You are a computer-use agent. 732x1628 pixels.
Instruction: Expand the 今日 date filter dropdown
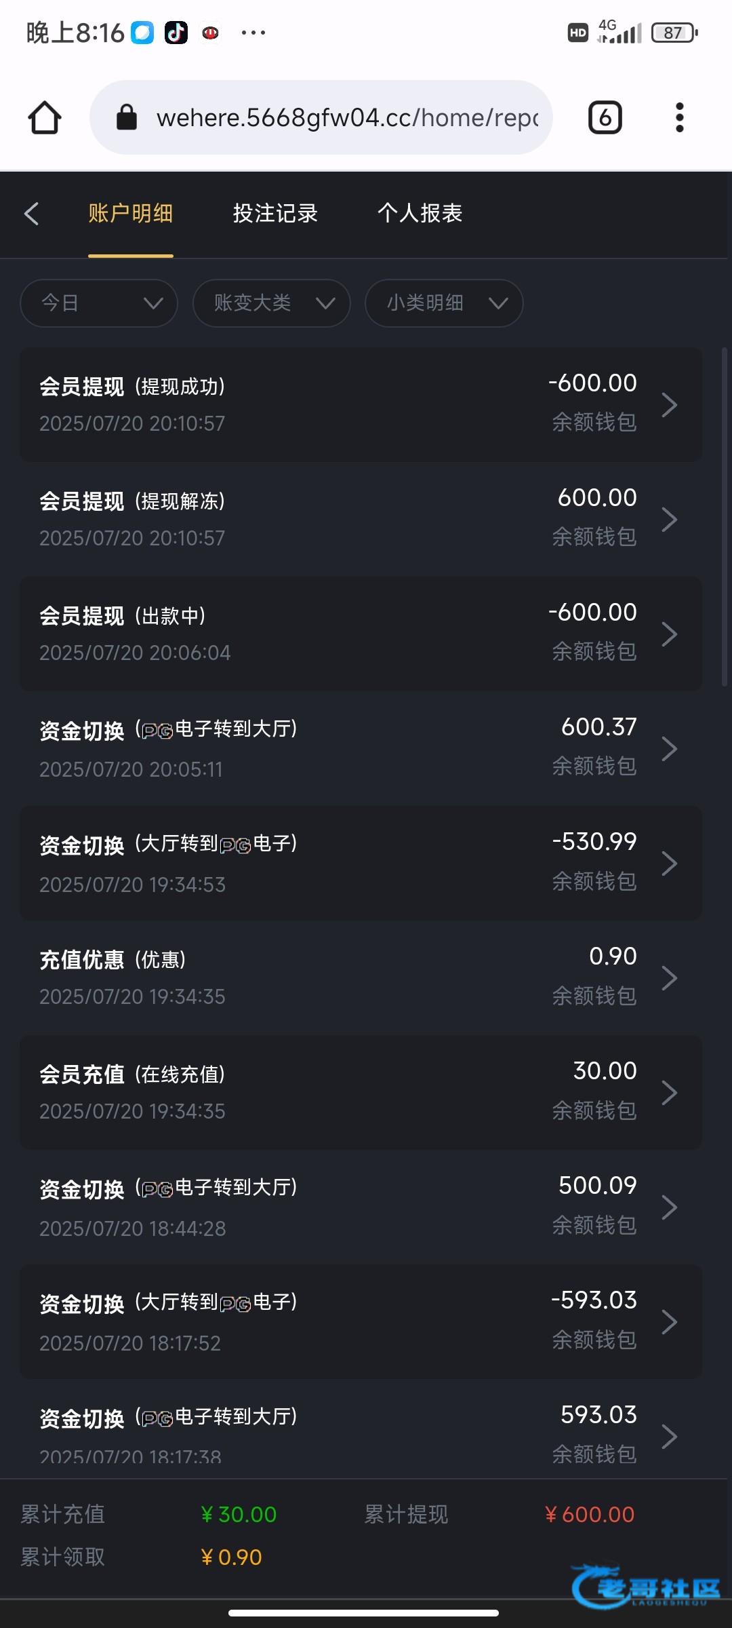99,303
